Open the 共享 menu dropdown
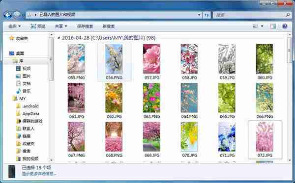Screen dimensions: 295x183 pos(61,26)
